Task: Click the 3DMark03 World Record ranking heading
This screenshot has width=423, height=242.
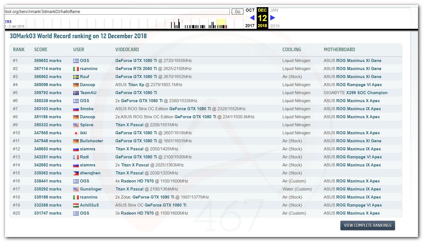Action: tap(78, 36)
